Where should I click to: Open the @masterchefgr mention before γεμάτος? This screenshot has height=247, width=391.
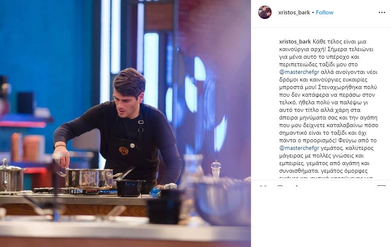point(299,148)
